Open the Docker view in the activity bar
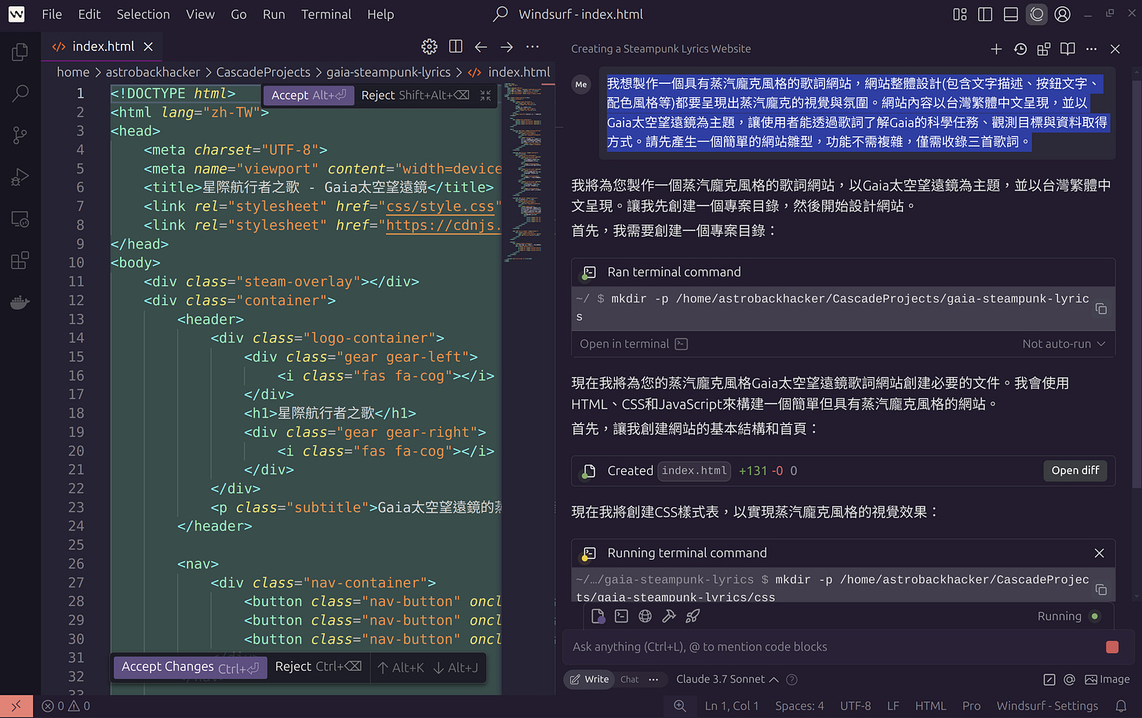Viewport: 1142px width, 718px height. (20, 302)
